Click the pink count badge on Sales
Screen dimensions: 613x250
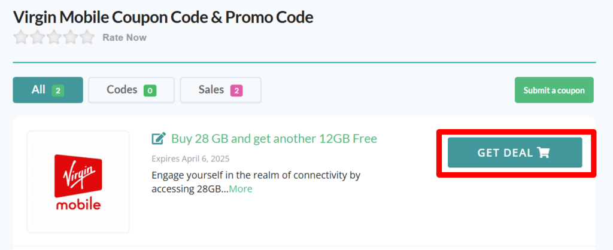tap(237, 91)
